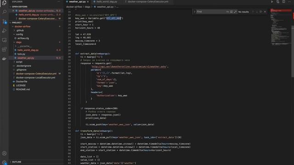Click the Open Changes icon in editor toolbar

277,2
